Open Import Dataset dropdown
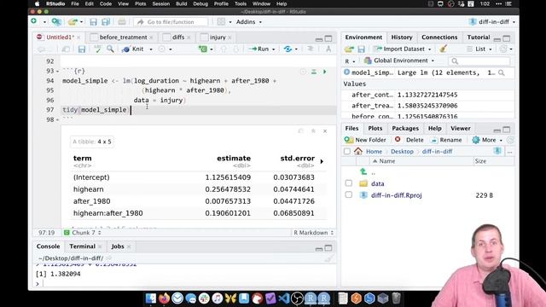This screenshot has height=307, width=546. coord(402,49)
